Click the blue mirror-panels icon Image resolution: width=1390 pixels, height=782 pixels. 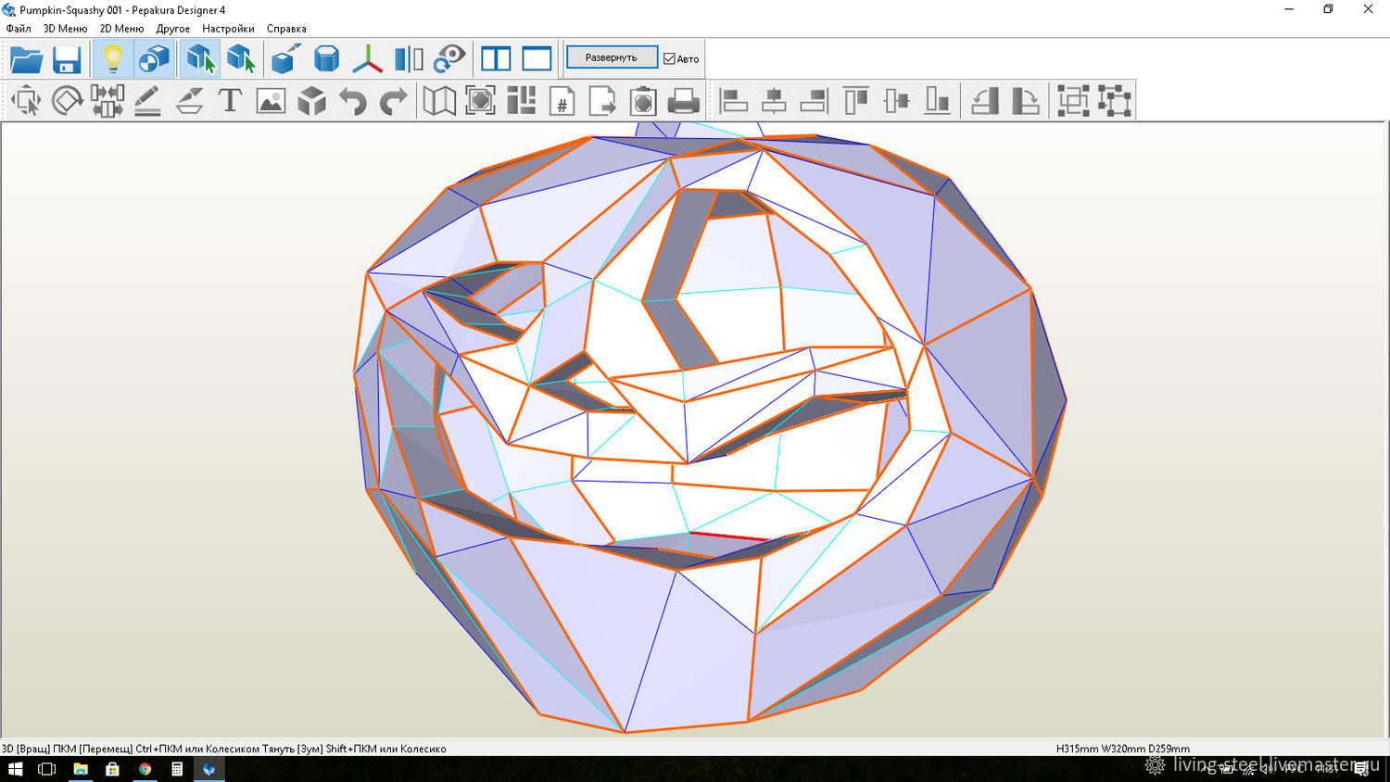[409, 59]
